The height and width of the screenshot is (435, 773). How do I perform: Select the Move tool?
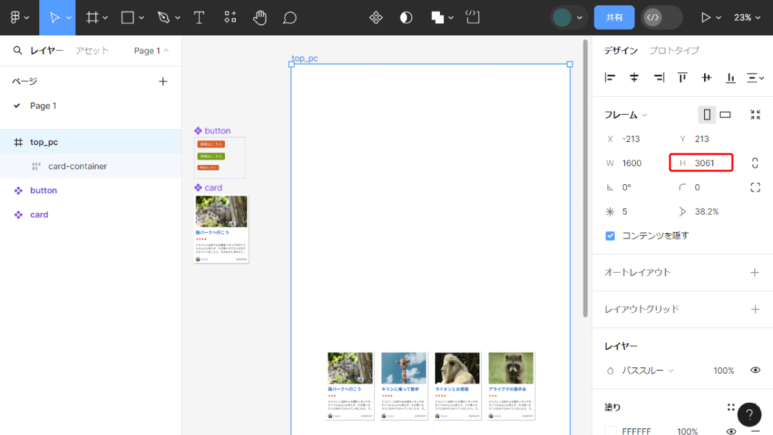[x=54, y=17]
